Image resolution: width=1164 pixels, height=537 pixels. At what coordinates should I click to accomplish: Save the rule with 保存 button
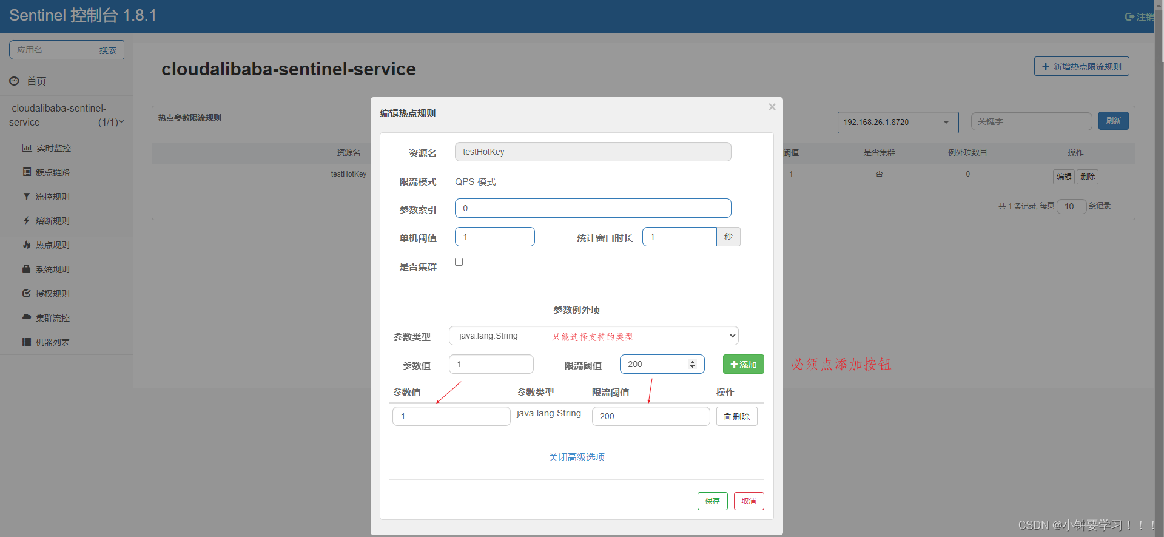[x=713, y=501]
